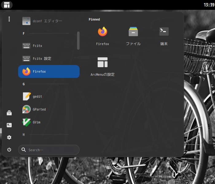Launch Firefox from the highlighted list entry
215x184 pixels.
pyautogui.click(x=49, y=71)
